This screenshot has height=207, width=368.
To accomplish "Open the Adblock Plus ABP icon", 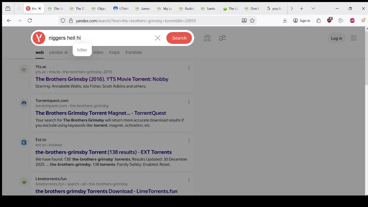I will pos(352,21).
